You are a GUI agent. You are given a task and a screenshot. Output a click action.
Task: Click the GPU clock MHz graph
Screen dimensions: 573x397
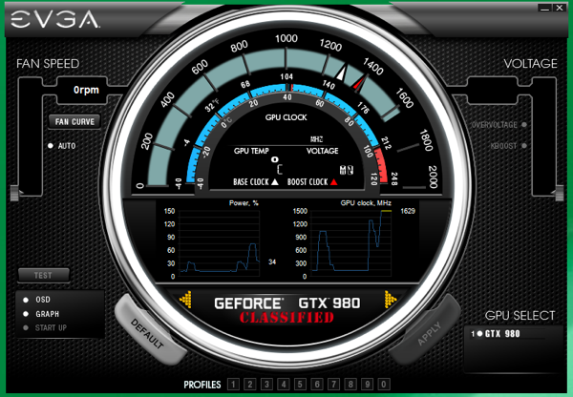(x=350, y=243)
